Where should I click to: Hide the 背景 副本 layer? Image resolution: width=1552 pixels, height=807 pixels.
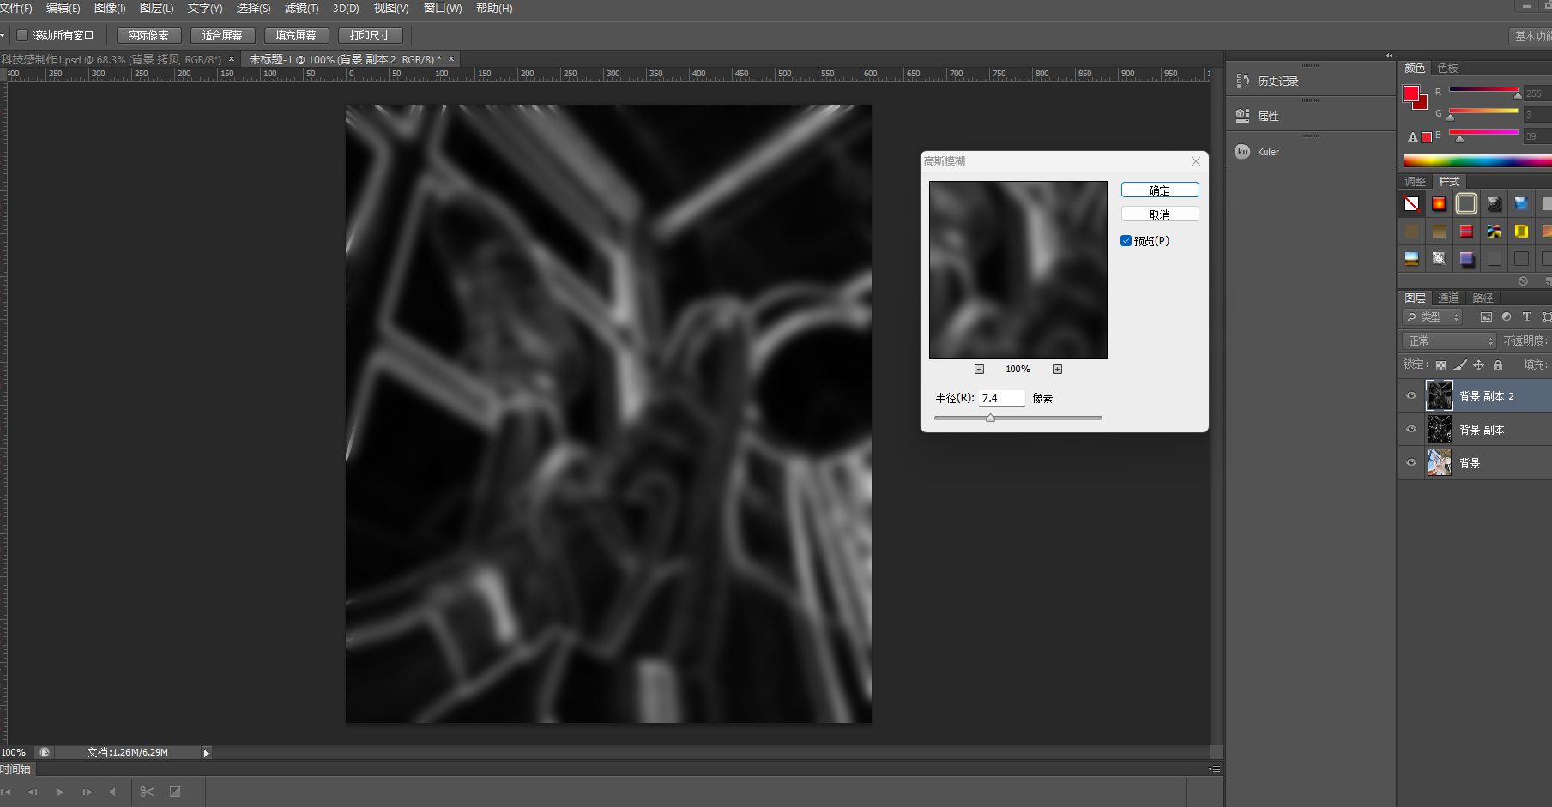coord(1411,430)
